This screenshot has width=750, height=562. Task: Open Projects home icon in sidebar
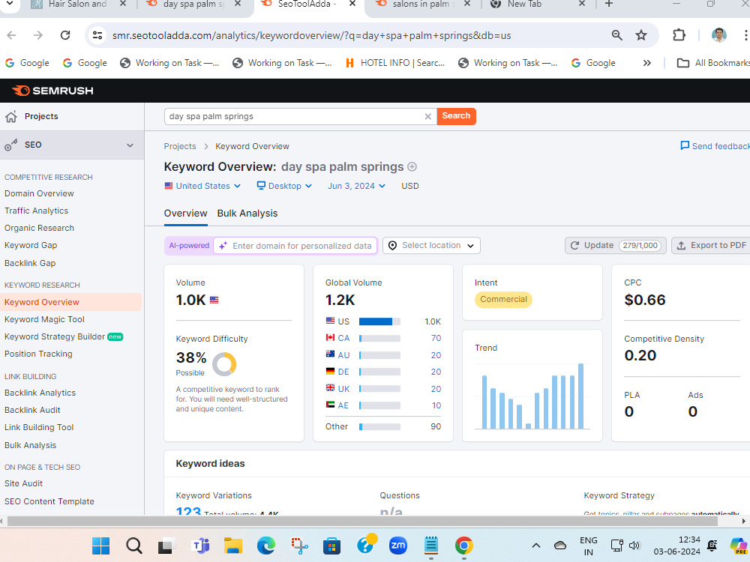click(11, 117)
